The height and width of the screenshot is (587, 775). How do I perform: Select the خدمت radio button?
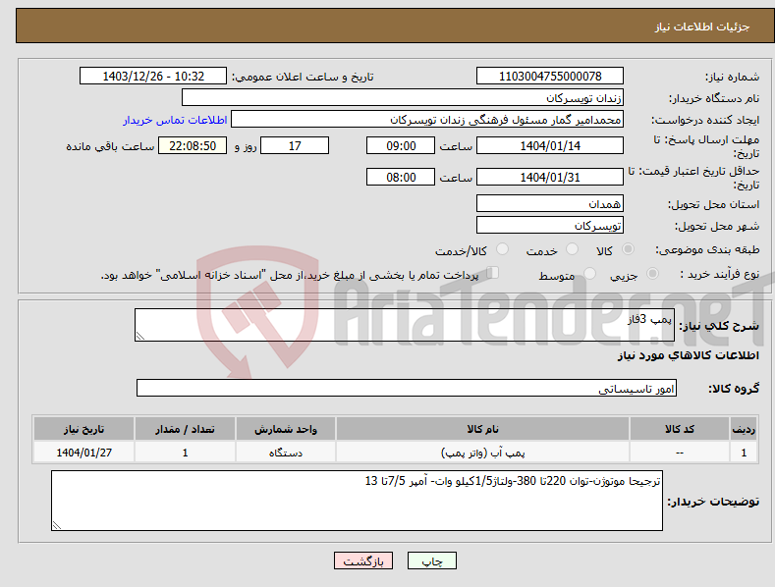coord(572,249)
